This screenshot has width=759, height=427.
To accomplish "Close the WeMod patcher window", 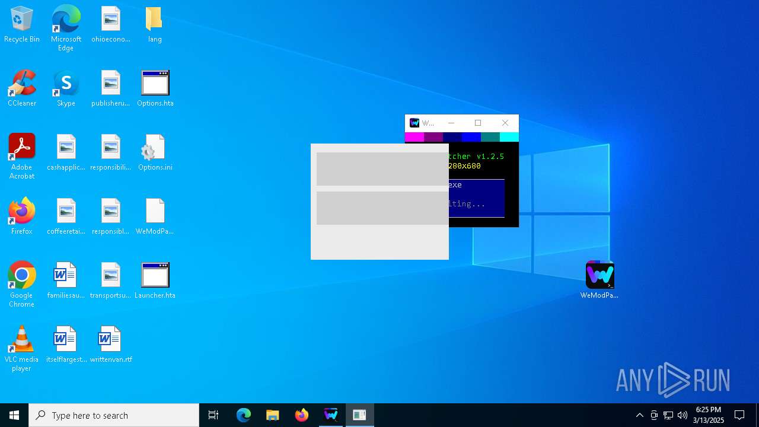I will [505, 123].
